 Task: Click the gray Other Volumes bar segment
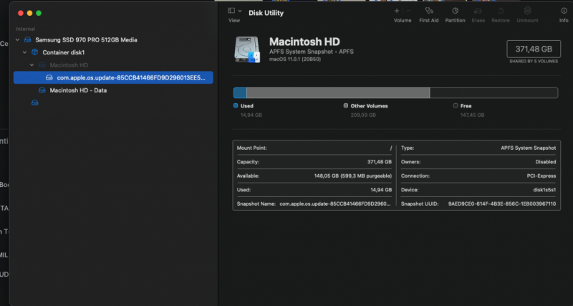pyautogui.click(x=338, y=92)
